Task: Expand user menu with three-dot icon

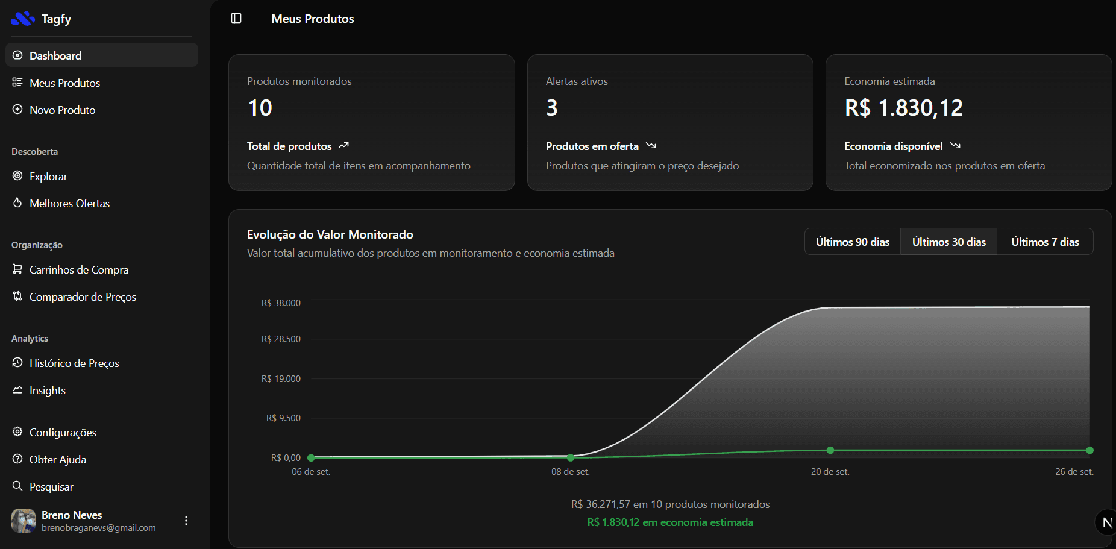Action: click(x=186, y=521)
